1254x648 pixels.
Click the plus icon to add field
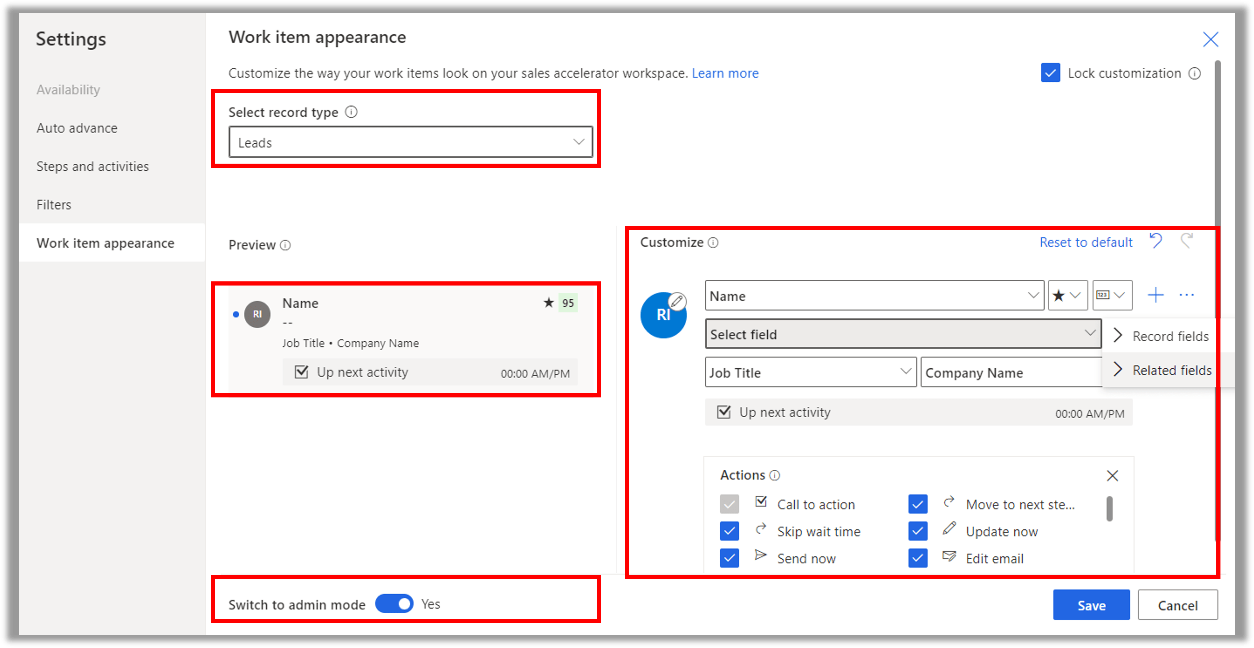1155,295
